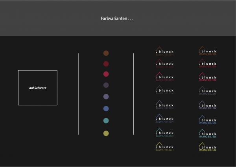Choose the blue-roof logo with dim IMMOBILIEN text
Image resolution: width=236 pixels, height=167 pixels.
pos(164,119)
